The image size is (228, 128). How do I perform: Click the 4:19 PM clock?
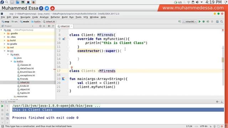coord(213,2)
